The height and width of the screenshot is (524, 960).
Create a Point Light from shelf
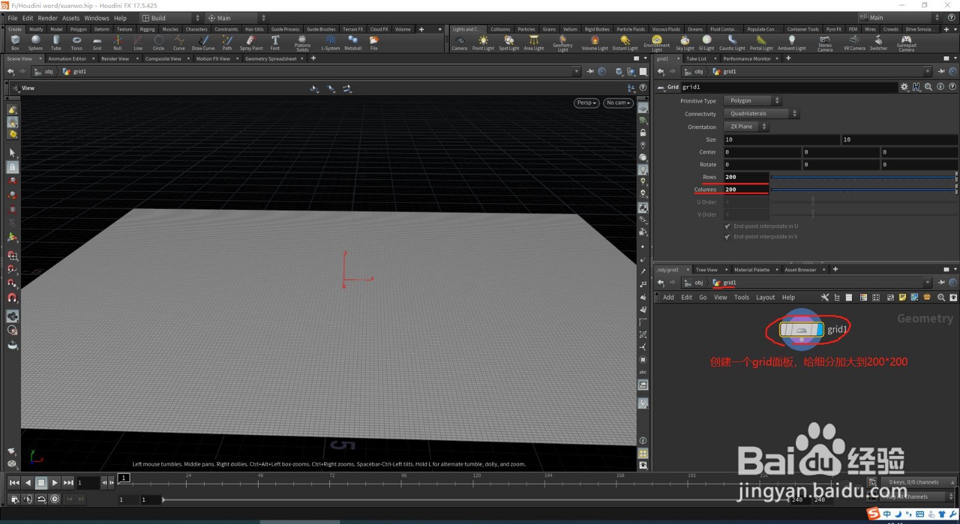tap(483, 43)
